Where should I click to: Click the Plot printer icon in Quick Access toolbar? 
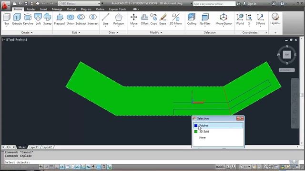tap(38, 3)
